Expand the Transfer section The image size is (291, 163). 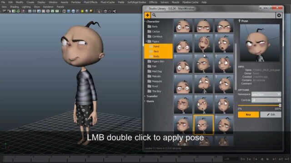coord(145,96)
